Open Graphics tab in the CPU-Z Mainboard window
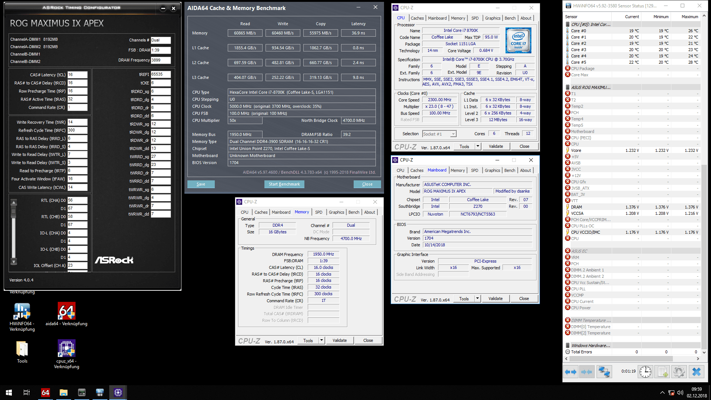This screenshot has width=711, height=400. pos(492,170)
